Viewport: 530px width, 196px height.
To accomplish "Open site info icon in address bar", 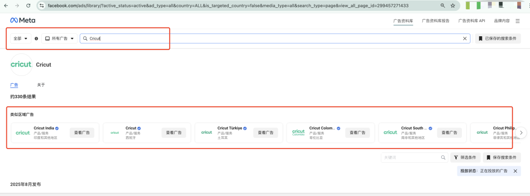I will [42, 6].
